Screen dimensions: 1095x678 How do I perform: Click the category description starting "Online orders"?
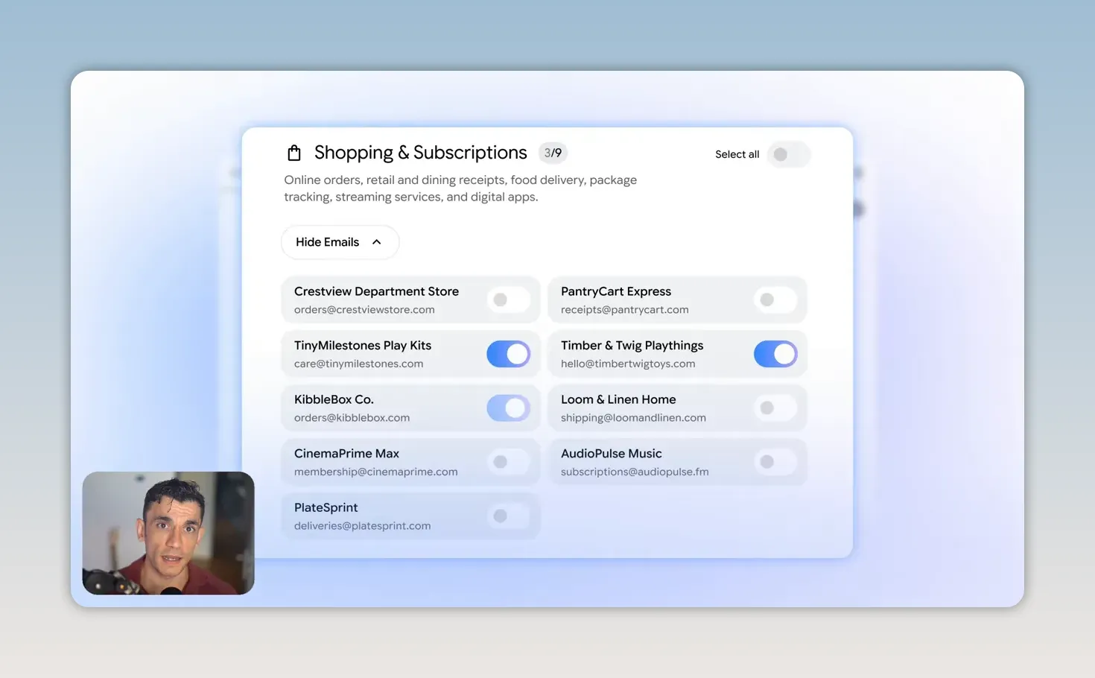(460, 188)
